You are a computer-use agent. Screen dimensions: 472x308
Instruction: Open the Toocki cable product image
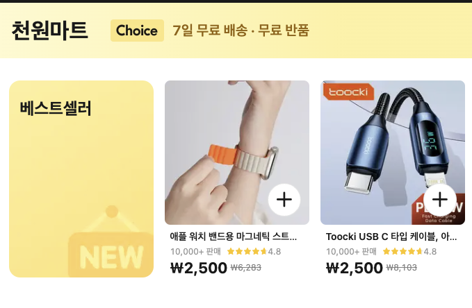tap(393, 153)
